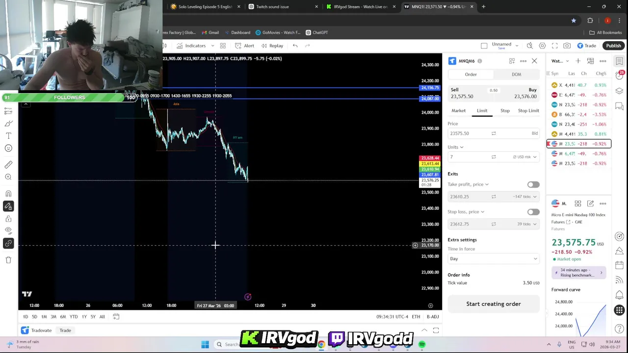Toggle stay in drawing mode pencil-lock
628x353 pixels.
coord(8,206)
